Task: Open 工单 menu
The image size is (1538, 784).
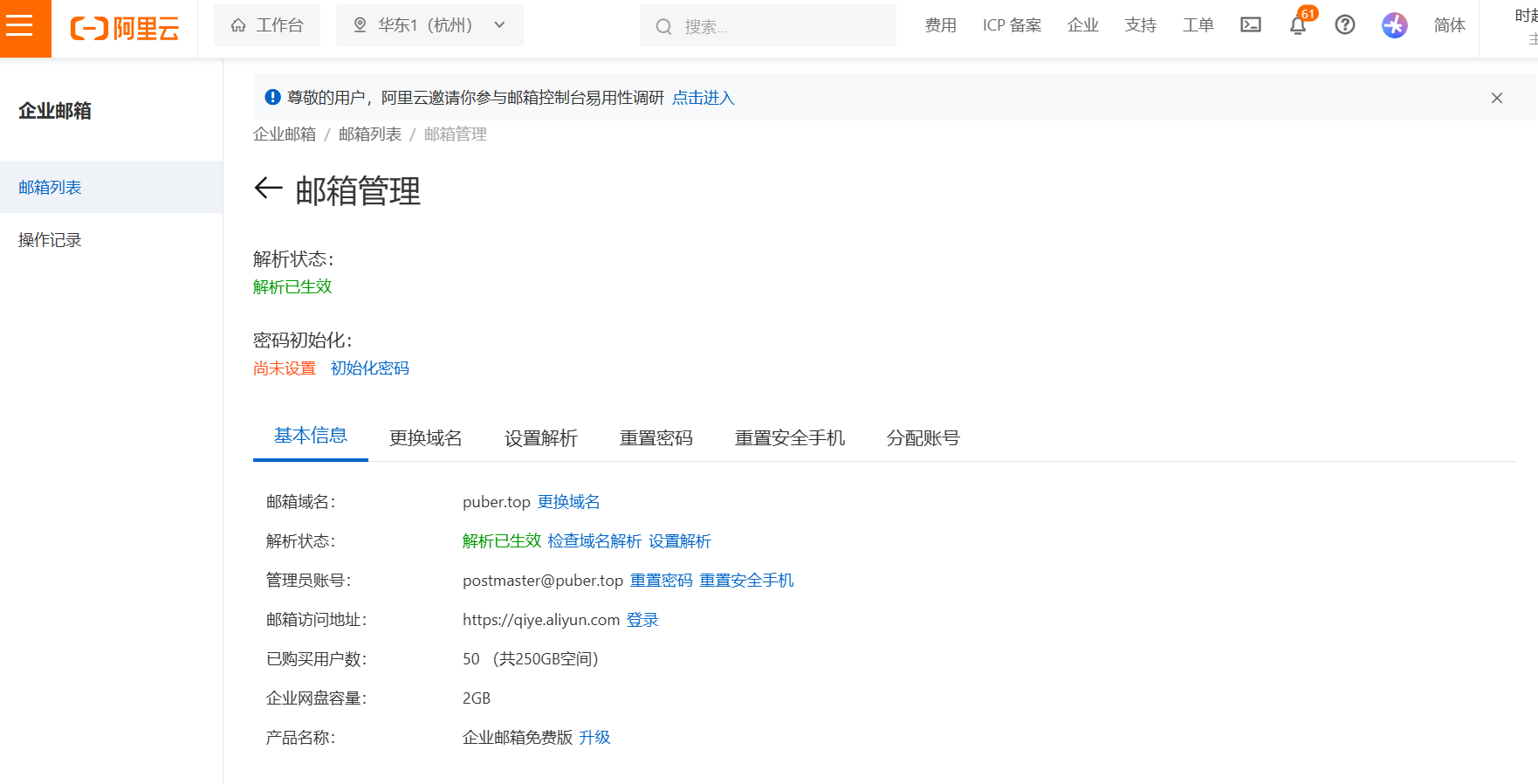Action: (1198, 25)
